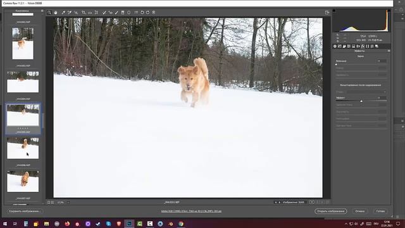Rotate the image 90° counterclockwise
The width and height of the screenshot is (405, 228).
tap(142, 13)
